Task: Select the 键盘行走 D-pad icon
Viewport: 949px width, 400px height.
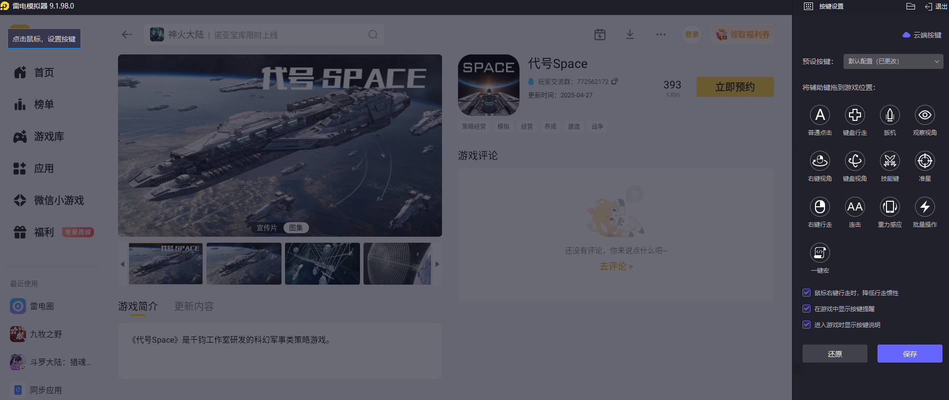Action: tap(854, 115)
